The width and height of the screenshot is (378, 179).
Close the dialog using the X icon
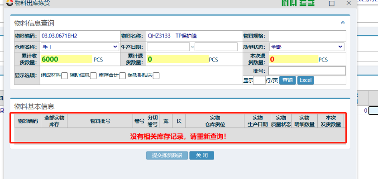(x=349, y=3)
